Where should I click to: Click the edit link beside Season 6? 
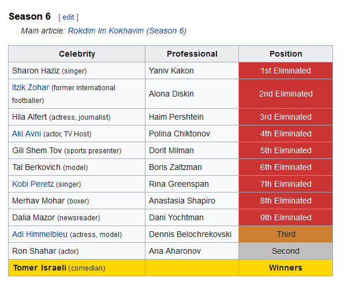(x=68, y=17)
